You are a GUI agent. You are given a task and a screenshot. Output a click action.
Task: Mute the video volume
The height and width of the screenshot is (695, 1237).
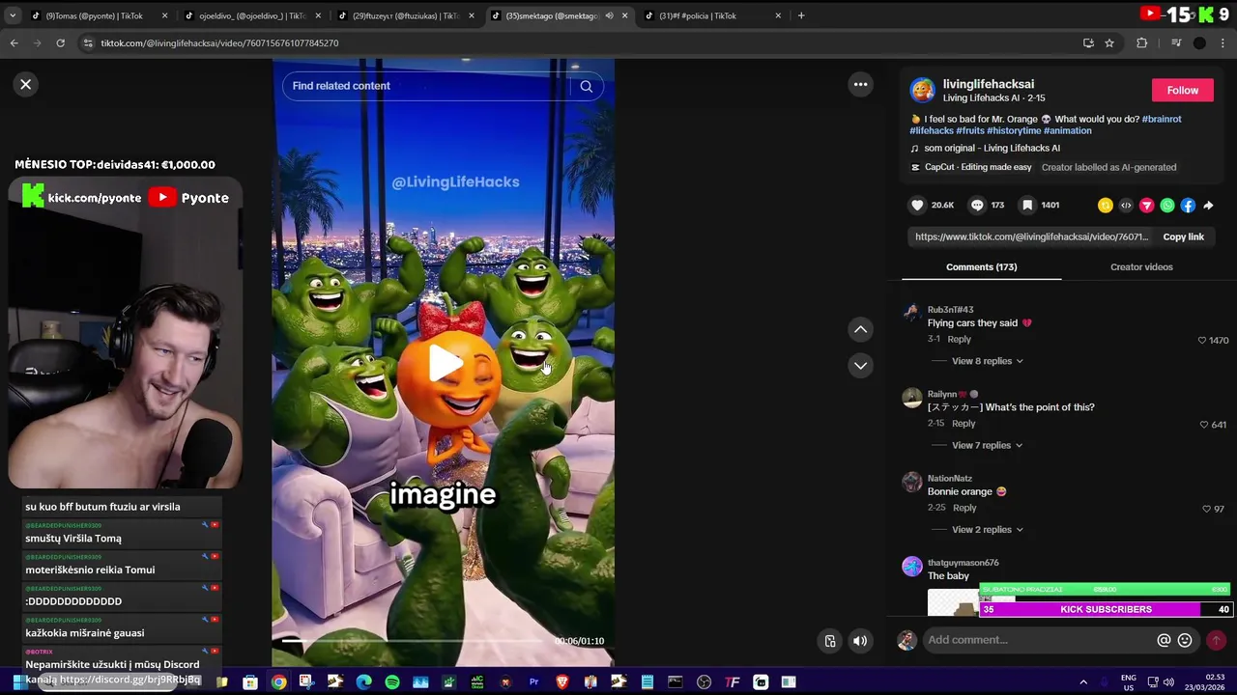[x=860, y=641]
